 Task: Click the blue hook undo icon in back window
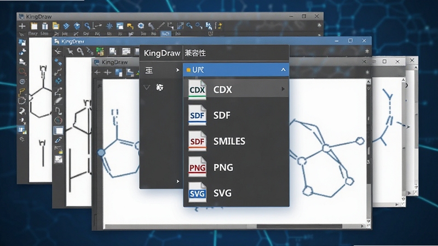coord(88,26)
